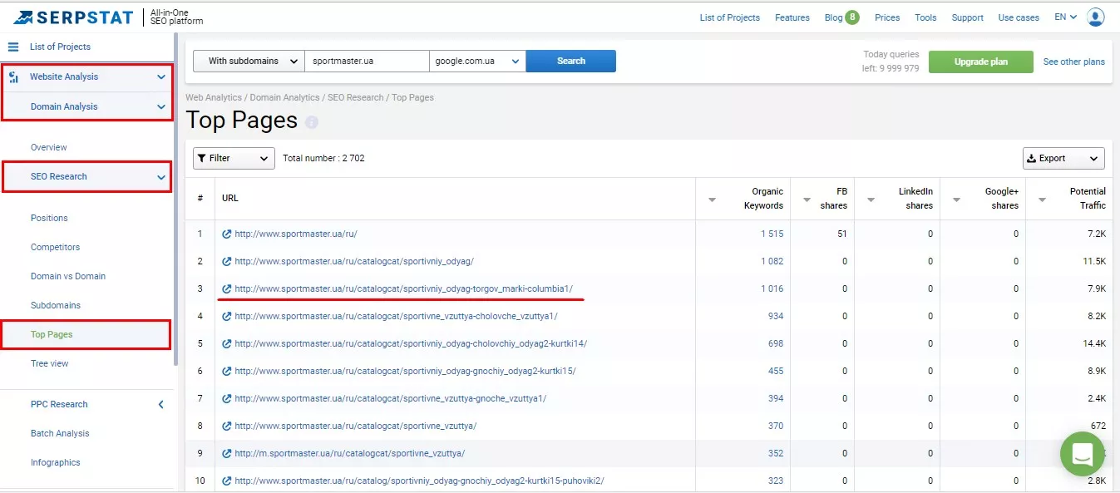The height and width of the screenshot is (493, 1120).
Task: Click the Website Analysis chart icon
Action: pos(13,77)
